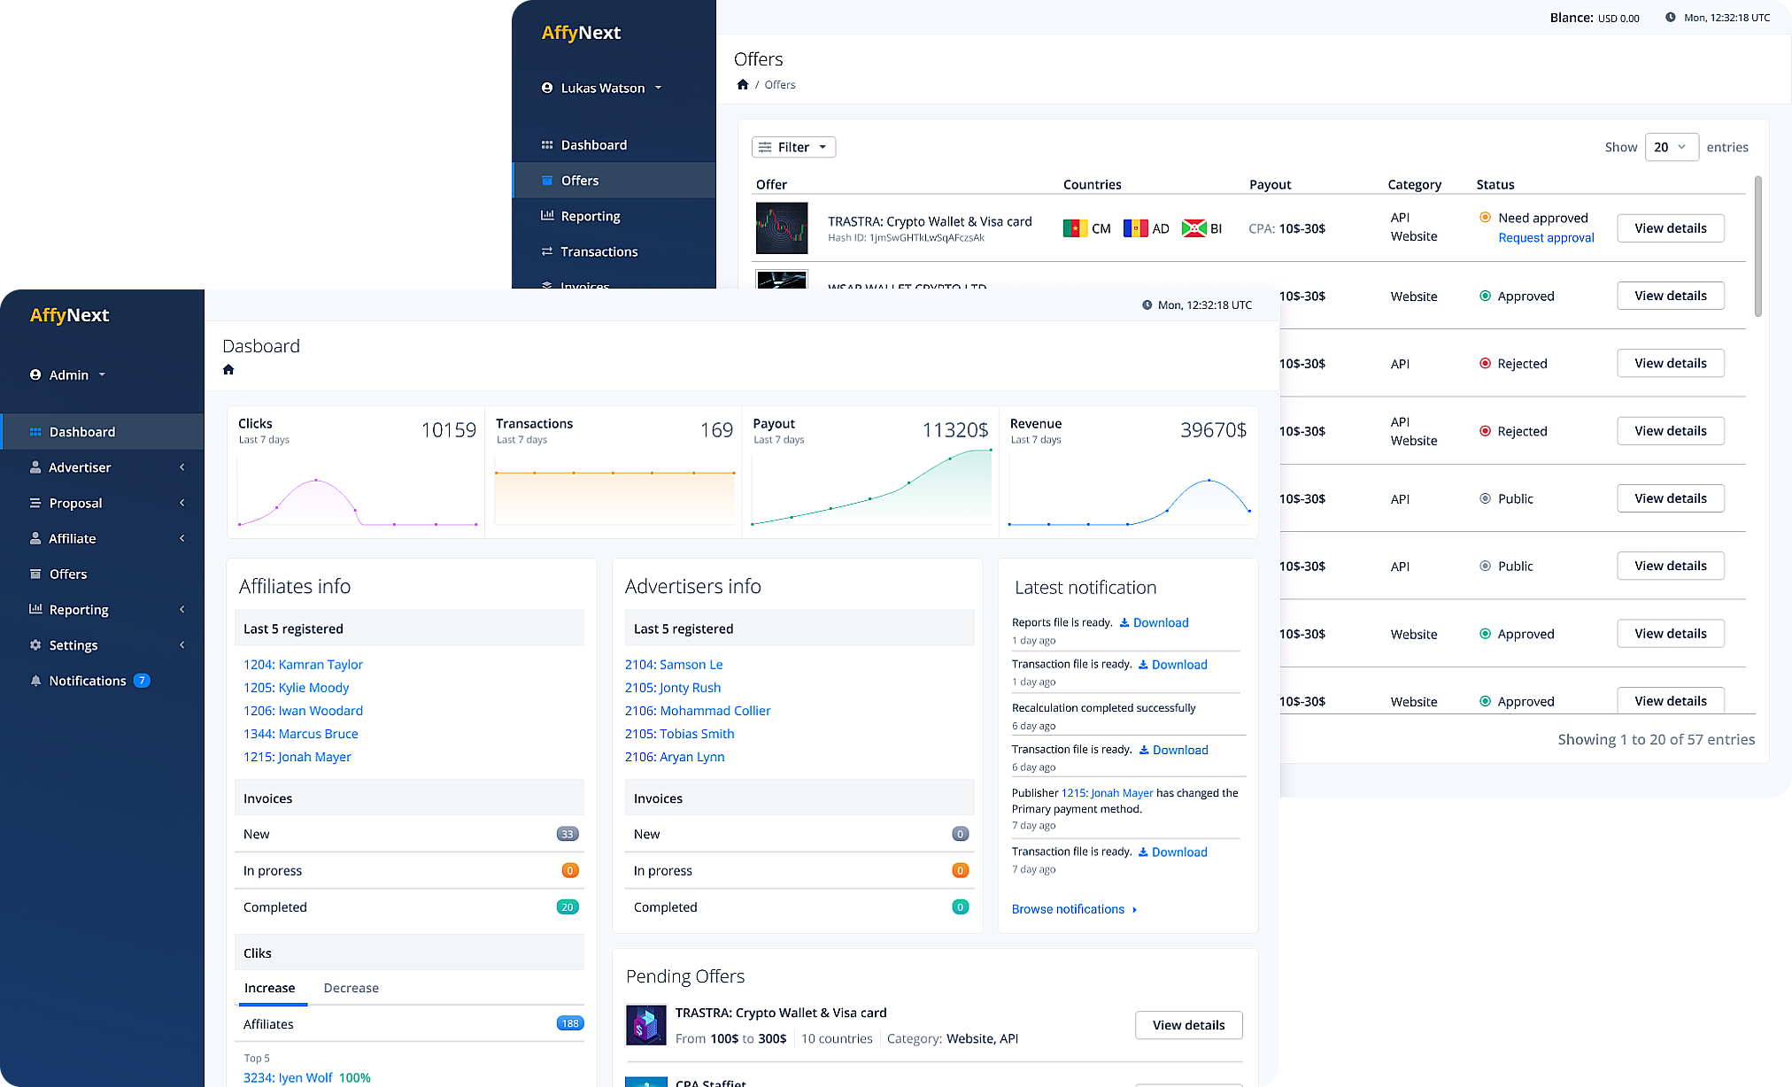
Task: Click the Burundi BI flag icon
Action: coord(1194,228)
